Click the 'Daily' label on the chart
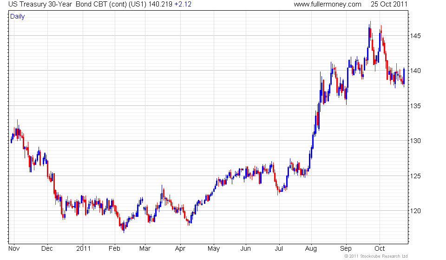 [17, 16]
